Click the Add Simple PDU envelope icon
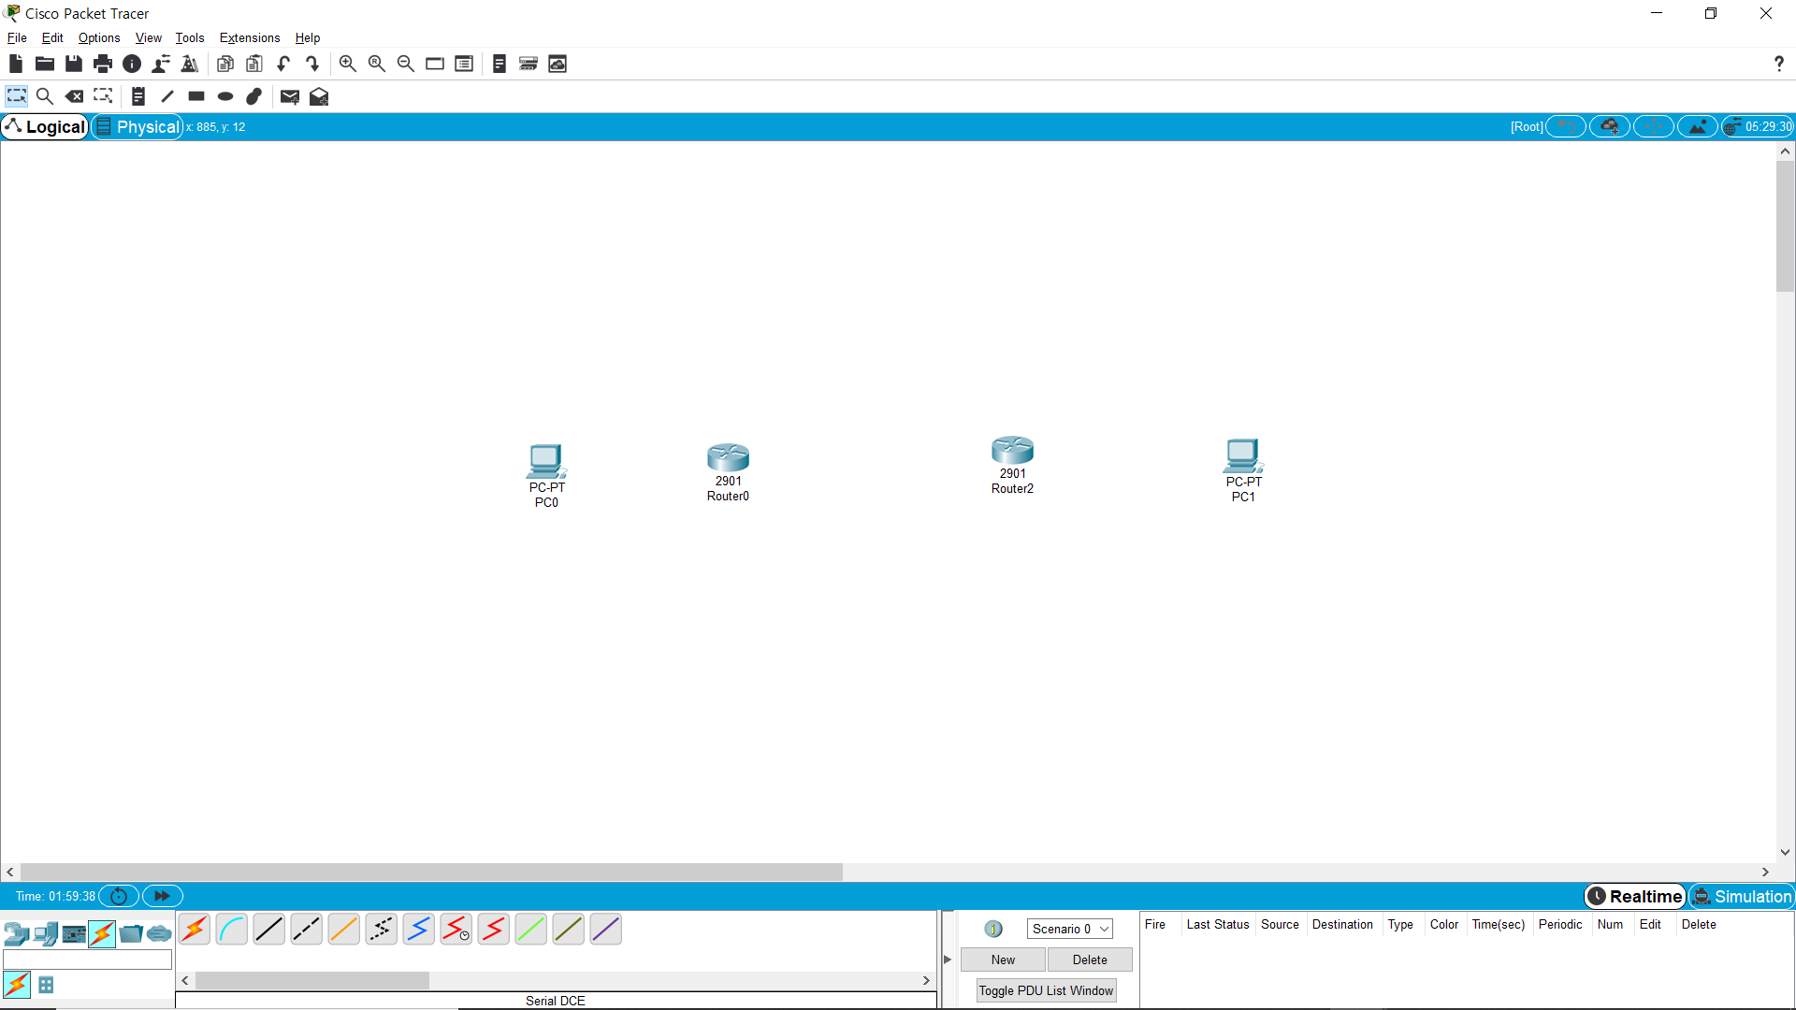 [x=289, y=96]
